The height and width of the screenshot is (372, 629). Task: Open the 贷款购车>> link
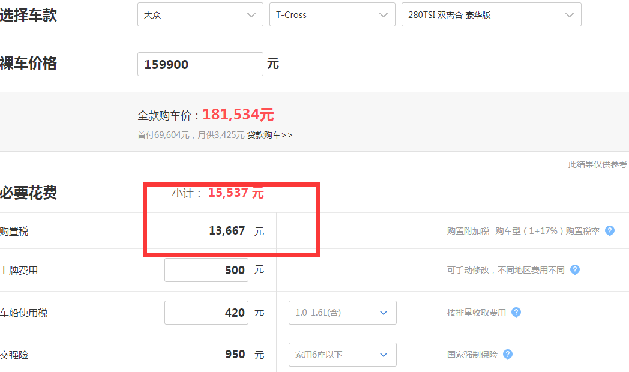[269, 135]
